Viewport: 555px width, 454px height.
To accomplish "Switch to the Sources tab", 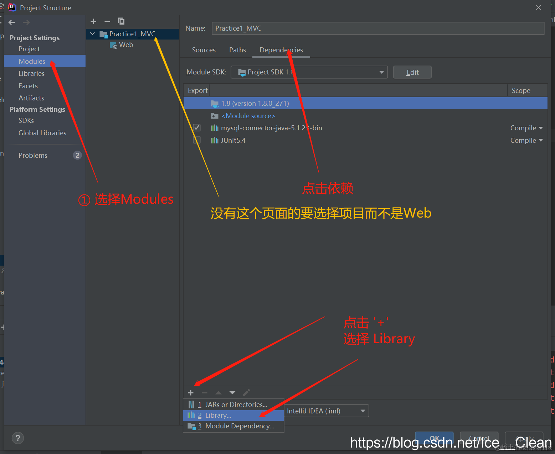I will (204, 50).
